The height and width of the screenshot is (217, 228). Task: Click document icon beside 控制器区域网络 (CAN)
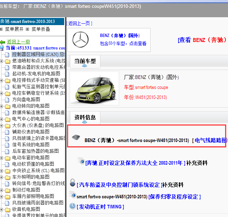[7, 55]
